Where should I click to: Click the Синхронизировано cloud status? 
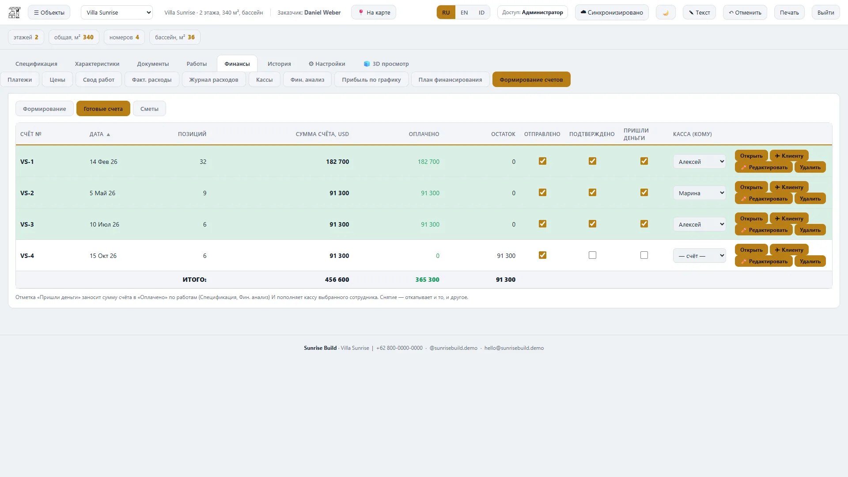point(612,12)
